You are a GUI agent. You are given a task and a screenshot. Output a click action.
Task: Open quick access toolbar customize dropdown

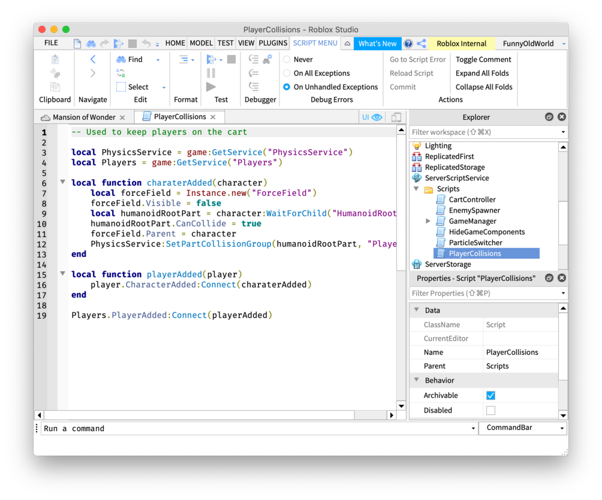(158, 44)
